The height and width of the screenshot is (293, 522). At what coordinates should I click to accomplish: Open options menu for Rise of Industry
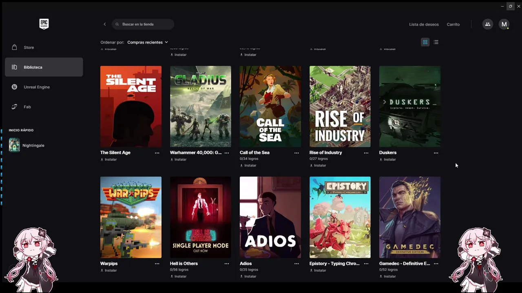(366, 153)
